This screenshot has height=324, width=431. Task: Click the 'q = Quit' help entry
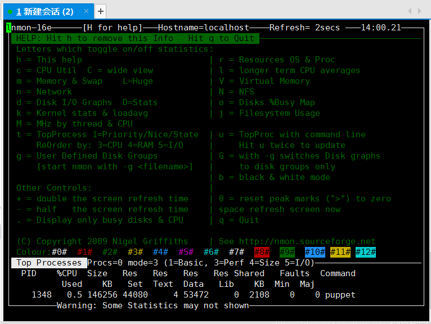tap(239, 220)
